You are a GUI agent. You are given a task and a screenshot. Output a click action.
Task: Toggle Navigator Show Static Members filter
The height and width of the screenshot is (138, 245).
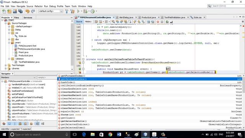(x=15, y=123)
